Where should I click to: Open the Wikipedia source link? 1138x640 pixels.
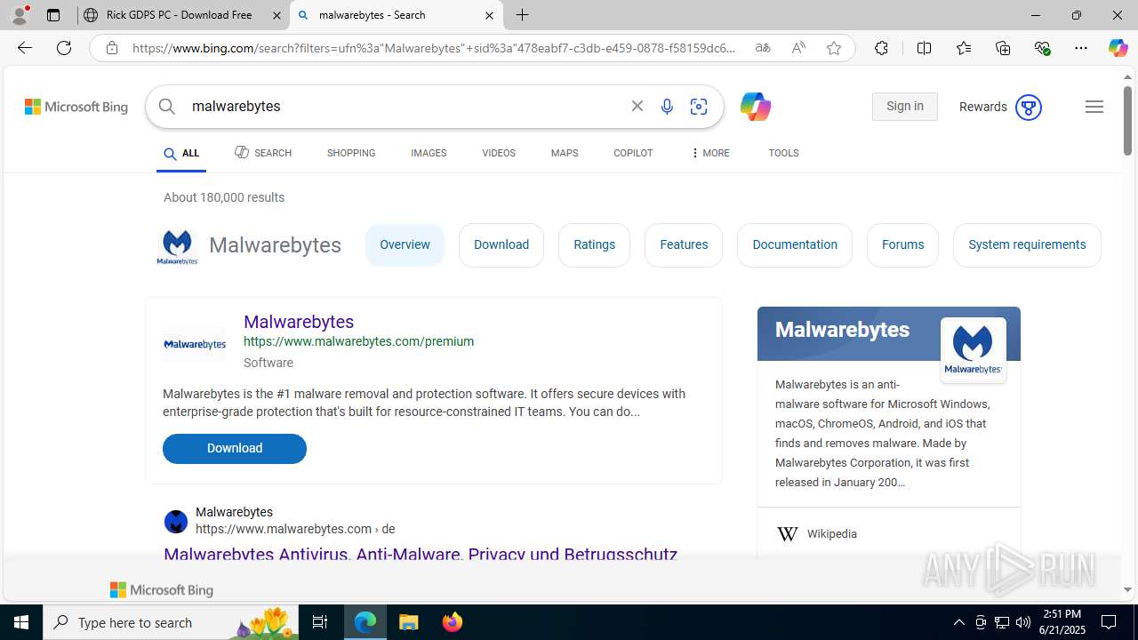tap(832, 534)
